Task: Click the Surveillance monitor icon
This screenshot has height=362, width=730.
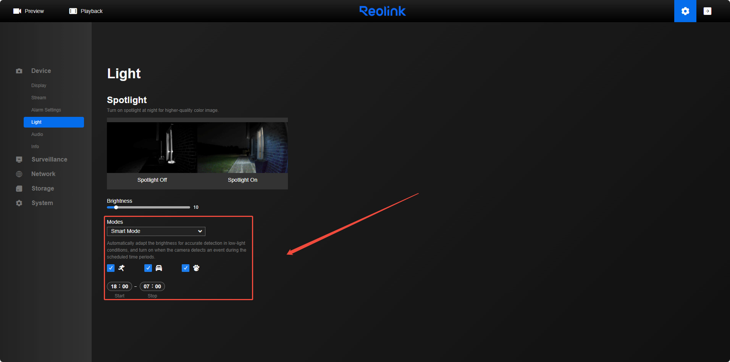Action: pos(19,160)
